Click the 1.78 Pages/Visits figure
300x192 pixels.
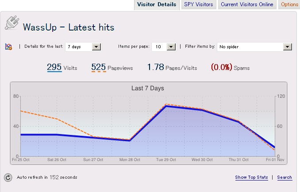tap(155, 67)
